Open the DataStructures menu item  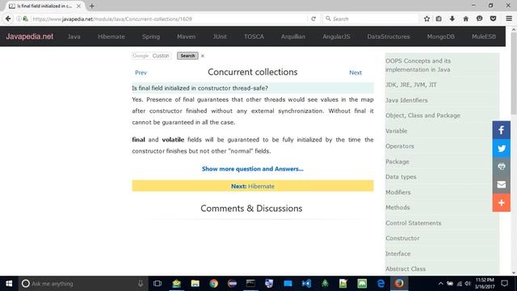click(389, 36)
